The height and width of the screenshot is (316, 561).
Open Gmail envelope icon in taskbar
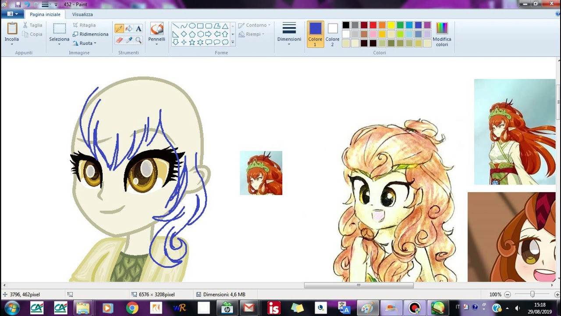(249, 308)
